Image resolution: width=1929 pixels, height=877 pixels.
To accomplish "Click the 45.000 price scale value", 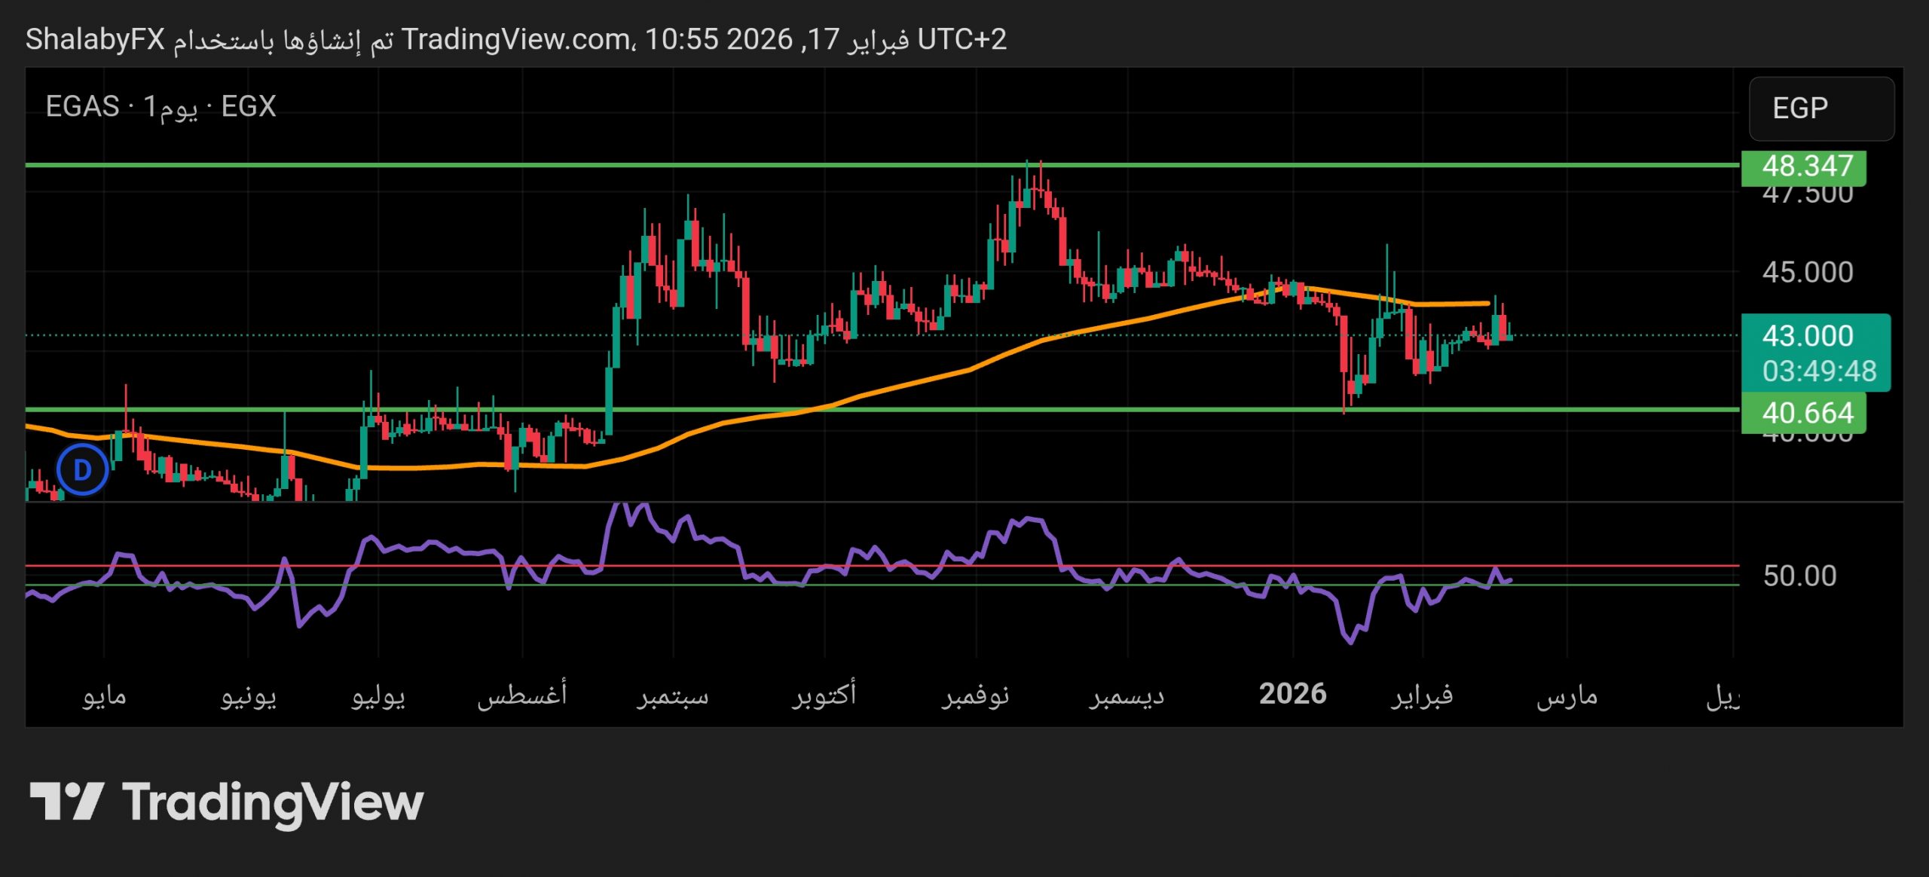I will coord(1807,272).
